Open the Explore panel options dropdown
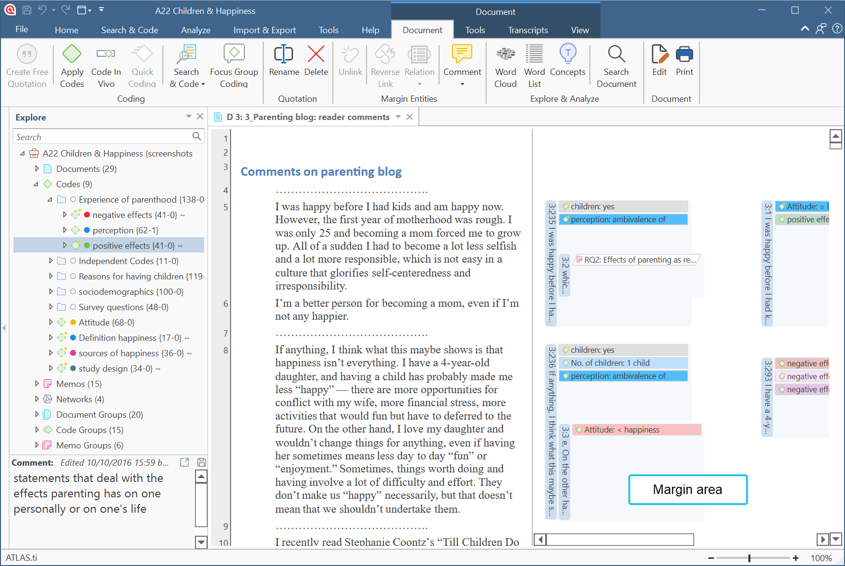Viewport: 845px width, 566px height. coord(189,117)
